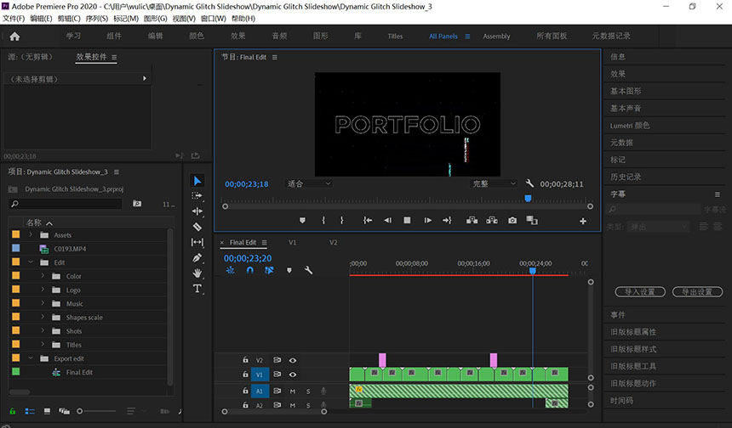Click the 导出设置 button
The image size is (732, 428).
(x=697, y=291)
